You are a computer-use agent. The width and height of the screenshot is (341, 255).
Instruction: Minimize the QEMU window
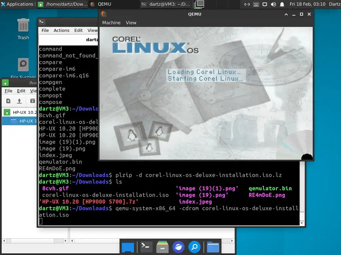click(294, 14)
